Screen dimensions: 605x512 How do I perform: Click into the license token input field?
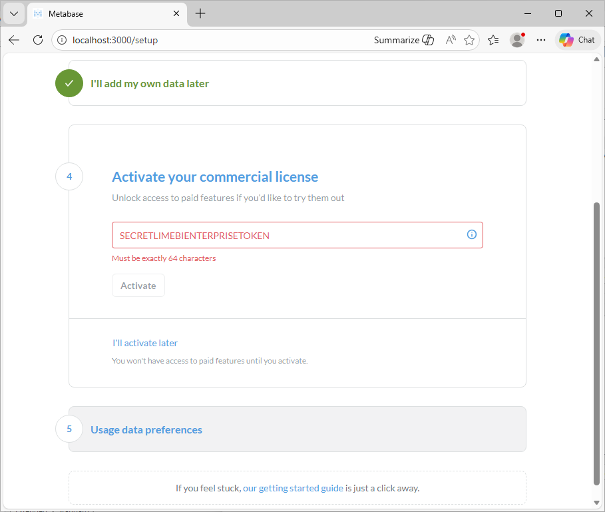(x=286, y=235)
